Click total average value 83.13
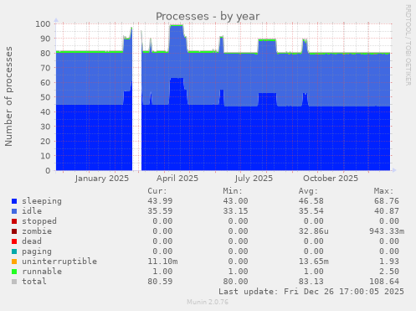This screenshot has width=416, height=311. [311, 282]
